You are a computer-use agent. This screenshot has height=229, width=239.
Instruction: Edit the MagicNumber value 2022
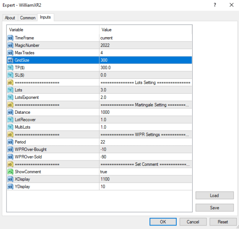click(146, 45)
